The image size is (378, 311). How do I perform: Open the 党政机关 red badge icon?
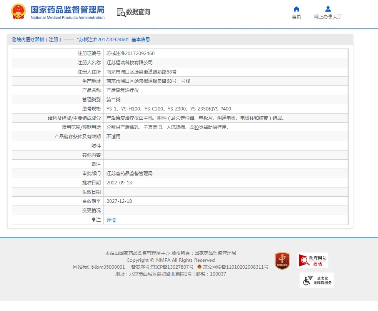pyautogui.click(x=282, y=261)
